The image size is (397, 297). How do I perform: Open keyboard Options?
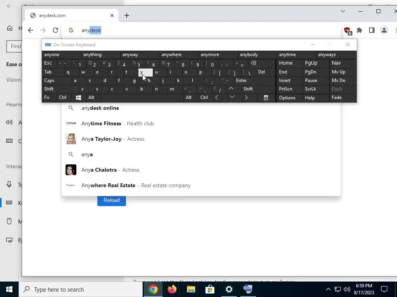pos(290,98)
